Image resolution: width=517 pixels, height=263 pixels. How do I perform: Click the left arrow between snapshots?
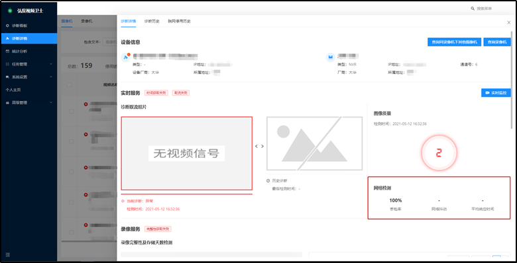coord(257,146)
